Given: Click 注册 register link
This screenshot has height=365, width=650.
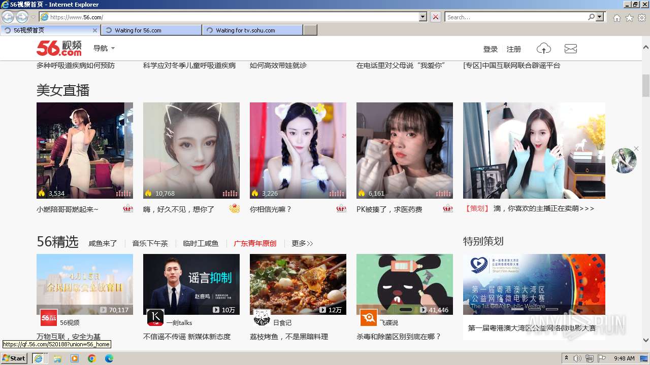Looking at the screenshot, I should 514,49.
